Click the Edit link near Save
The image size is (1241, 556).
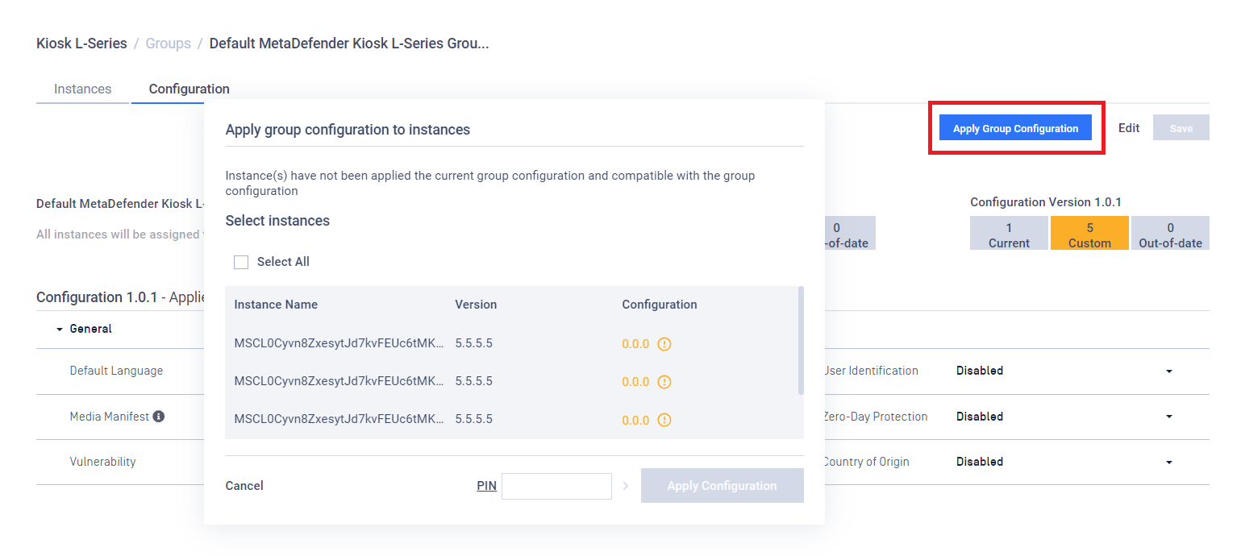[x=1129, y=128]
